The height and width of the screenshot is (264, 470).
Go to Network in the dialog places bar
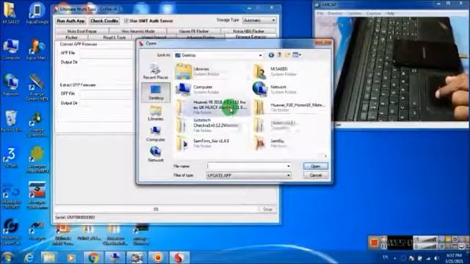pos(155,155)
